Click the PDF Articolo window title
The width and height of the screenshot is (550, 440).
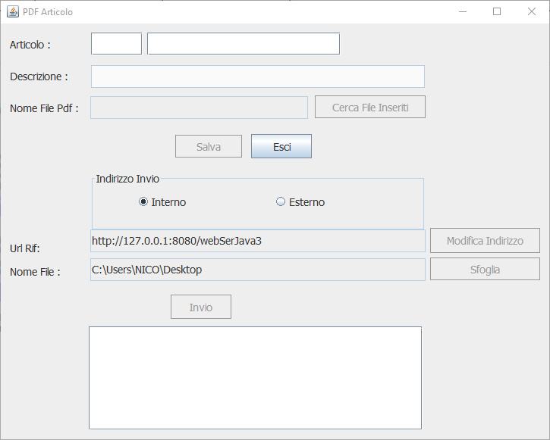(x=48, y=12)
